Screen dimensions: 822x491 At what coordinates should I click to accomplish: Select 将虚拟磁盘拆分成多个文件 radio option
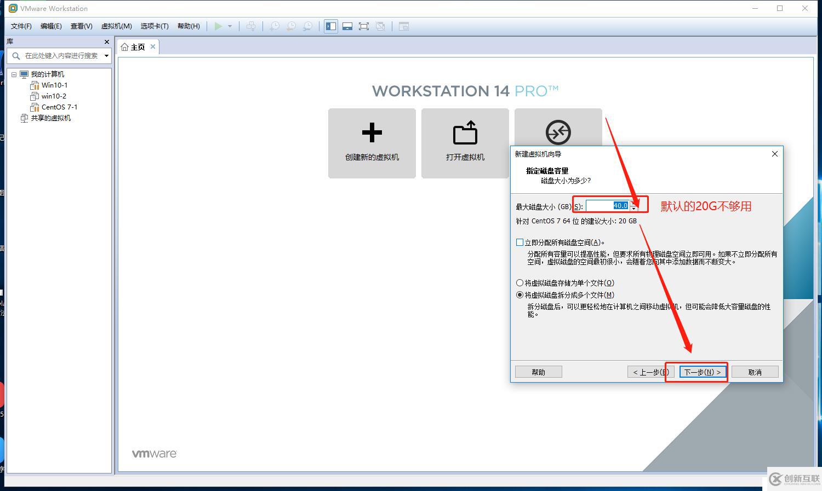[520, 295]
